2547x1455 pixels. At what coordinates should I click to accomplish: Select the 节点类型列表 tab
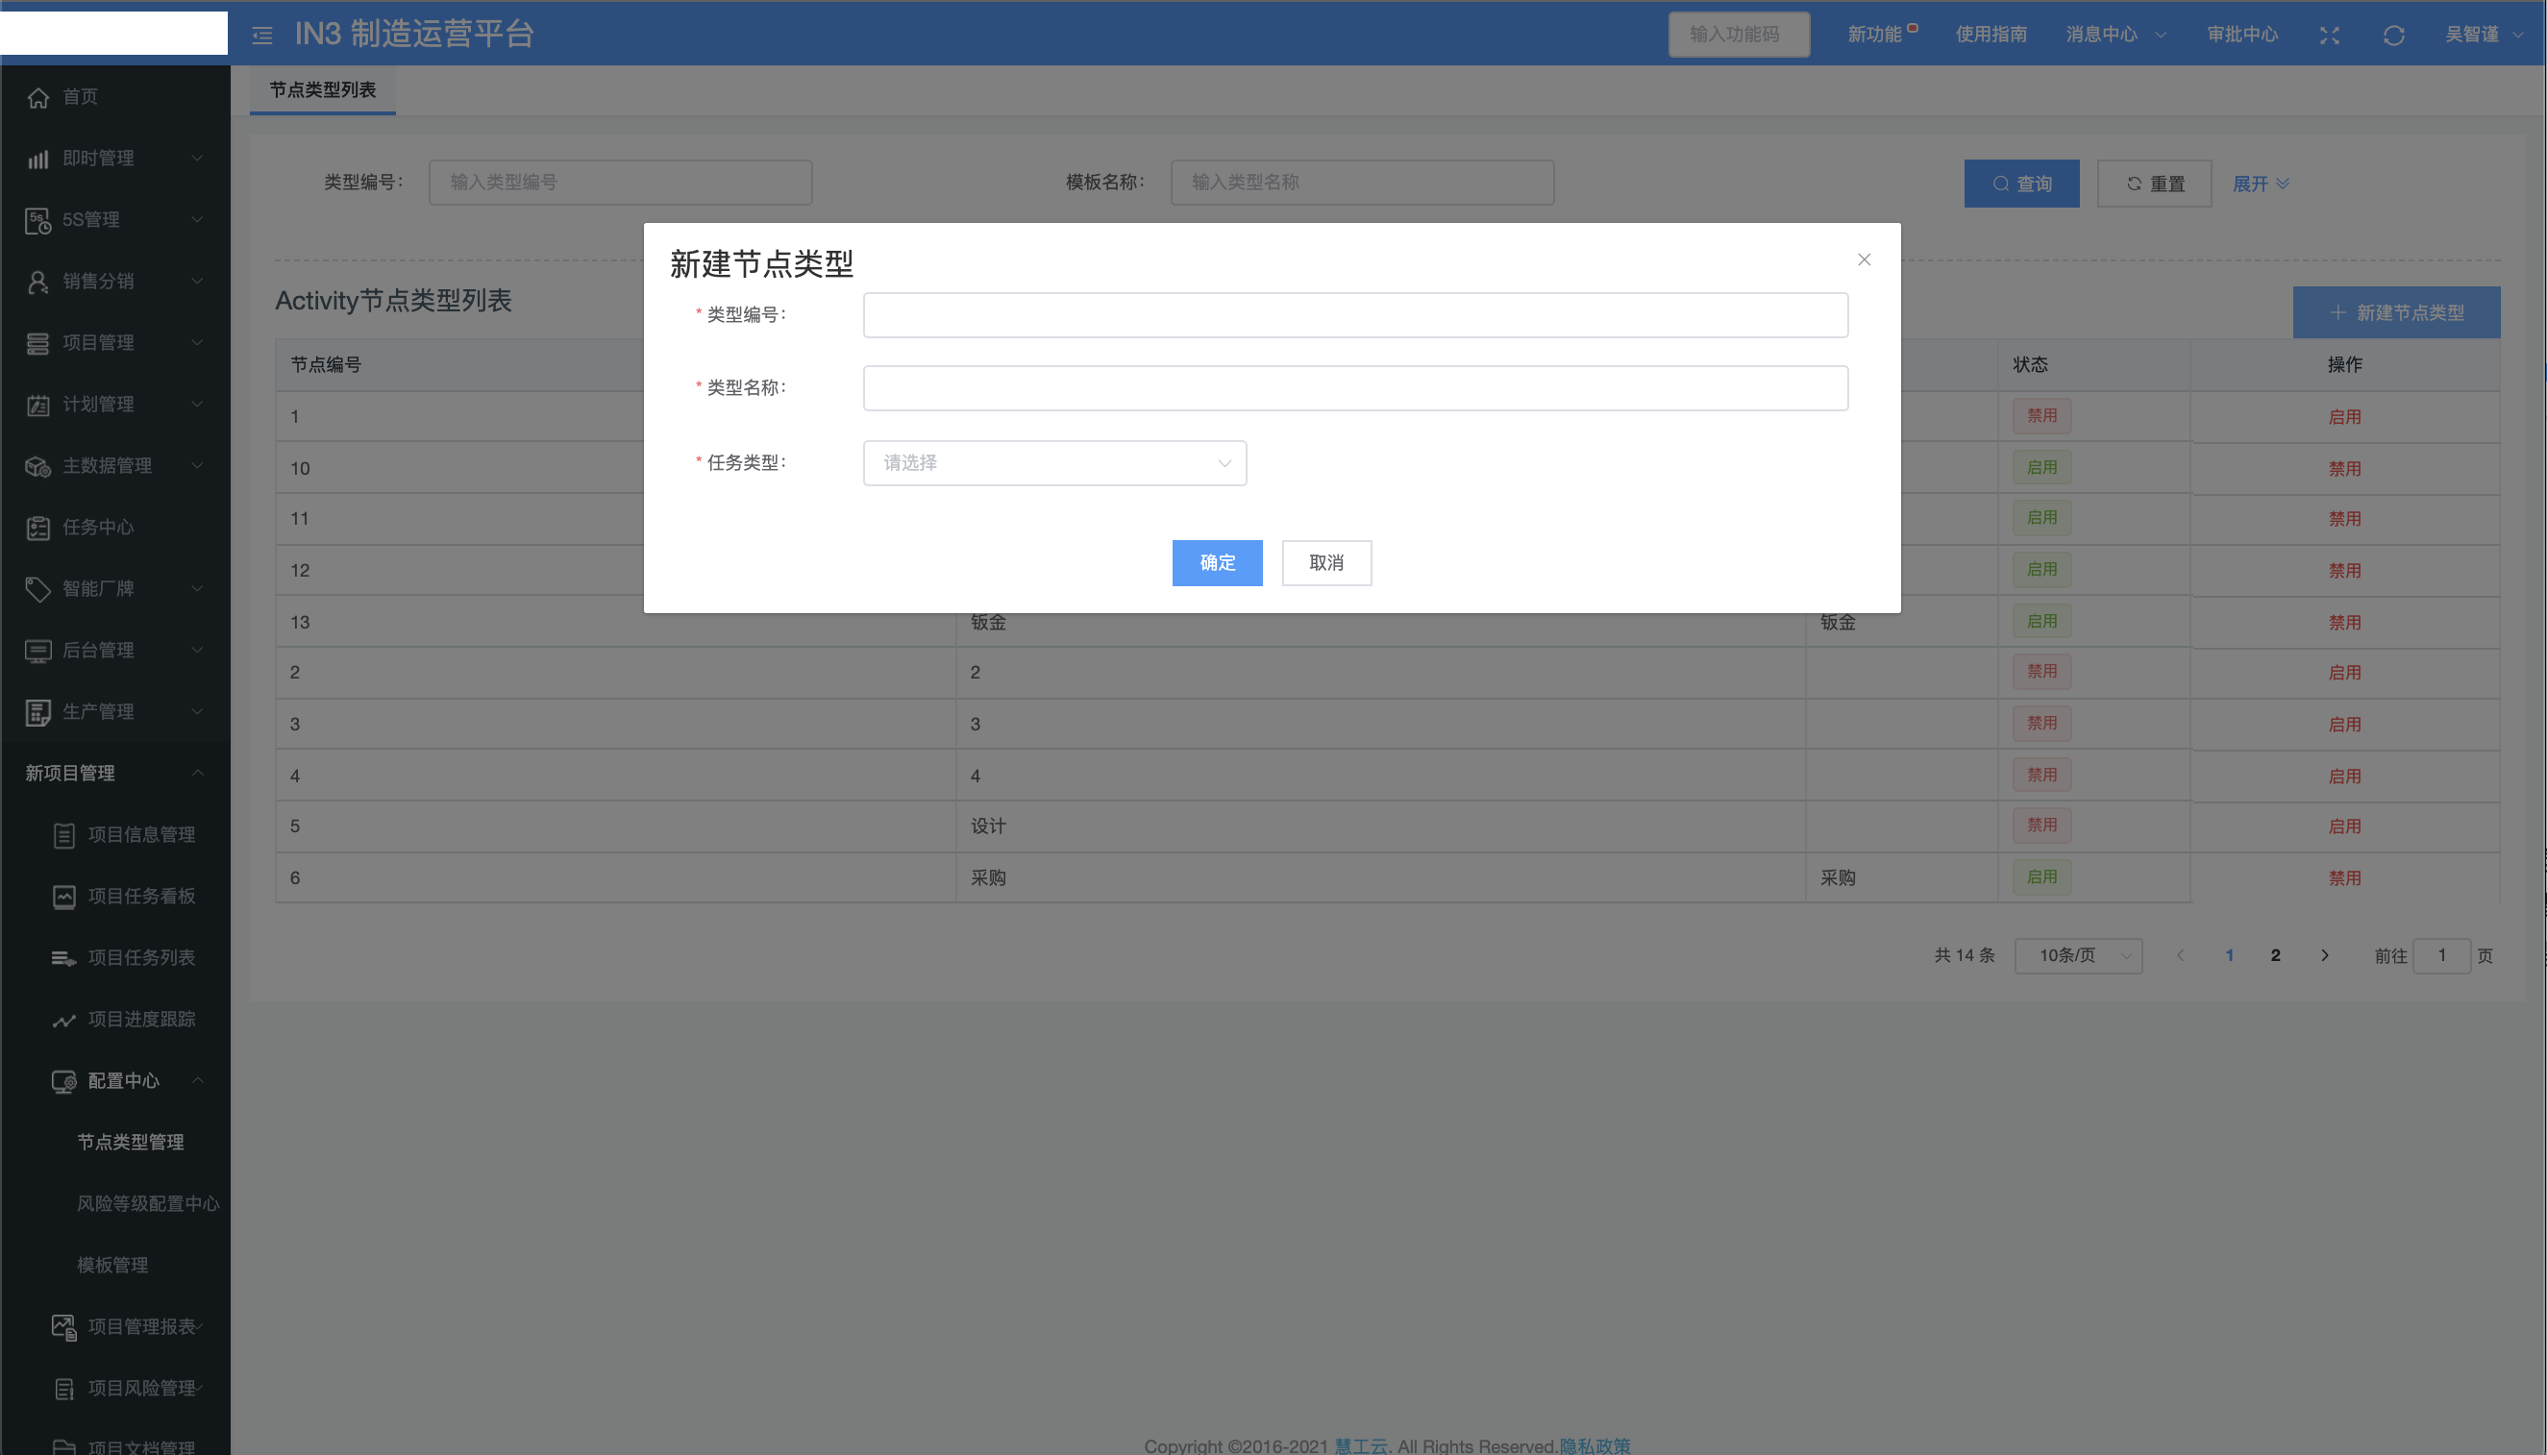point(322,90)
